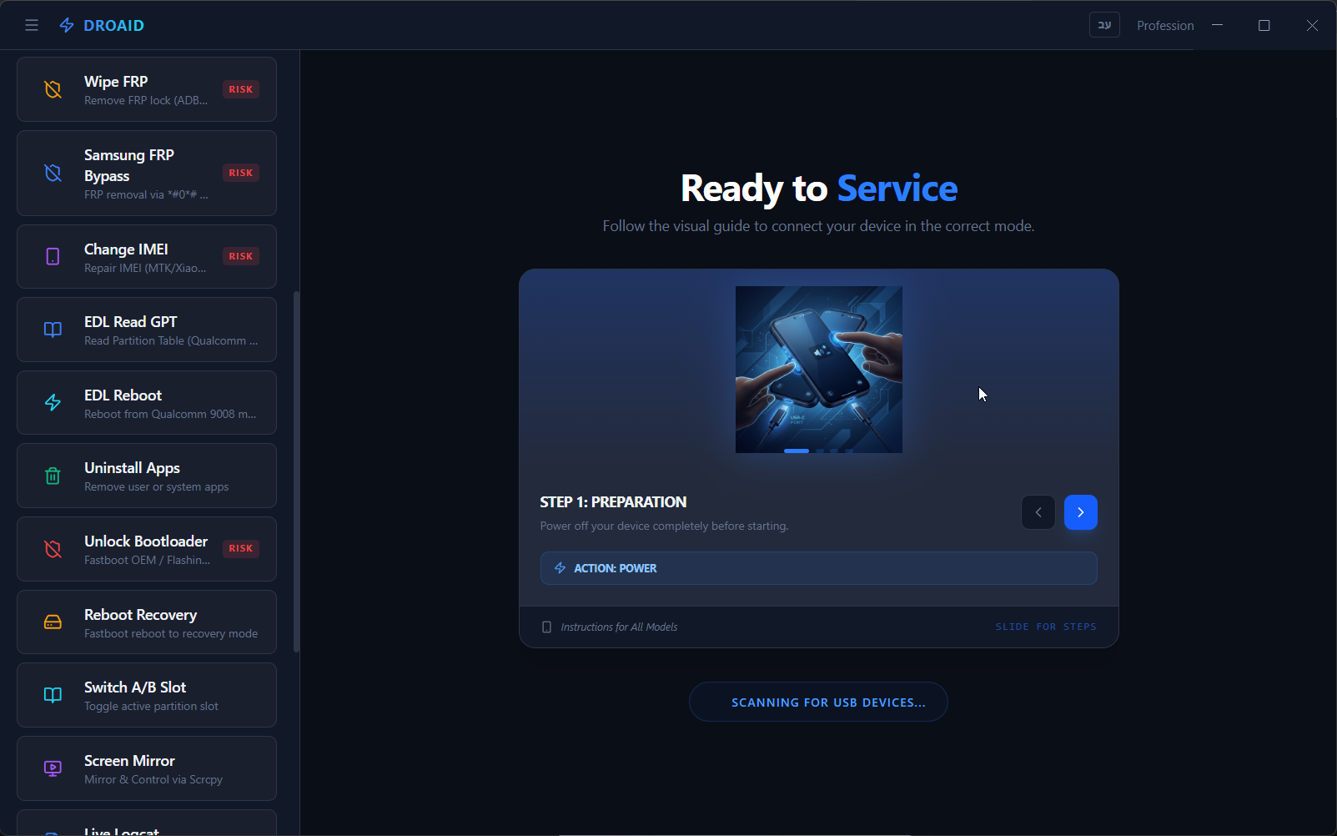1337x836 pixels.
Task: Go to next step with right chevron
Action: point(1080,512)
